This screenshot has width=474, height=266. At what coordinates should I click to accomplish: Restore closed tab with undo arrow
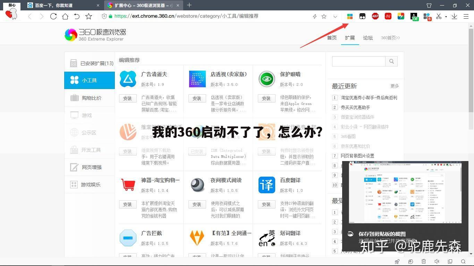77,16
